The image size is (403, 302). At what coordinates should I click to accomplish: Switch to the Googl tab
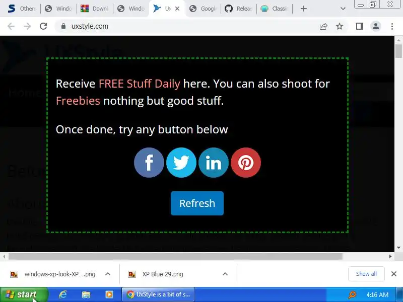[203, 9]
